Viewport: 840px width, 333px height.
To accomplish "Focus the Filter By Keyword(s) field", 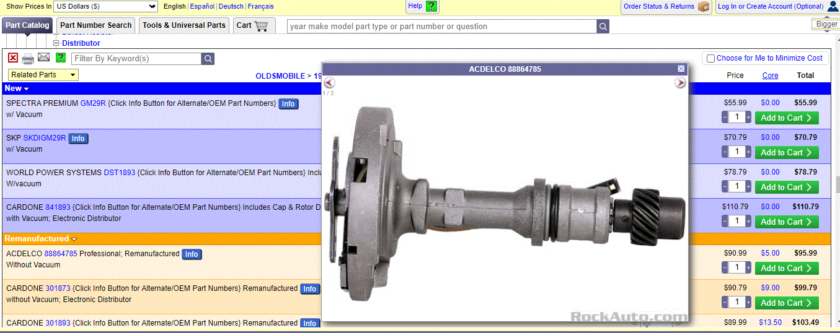I will 136,59.
